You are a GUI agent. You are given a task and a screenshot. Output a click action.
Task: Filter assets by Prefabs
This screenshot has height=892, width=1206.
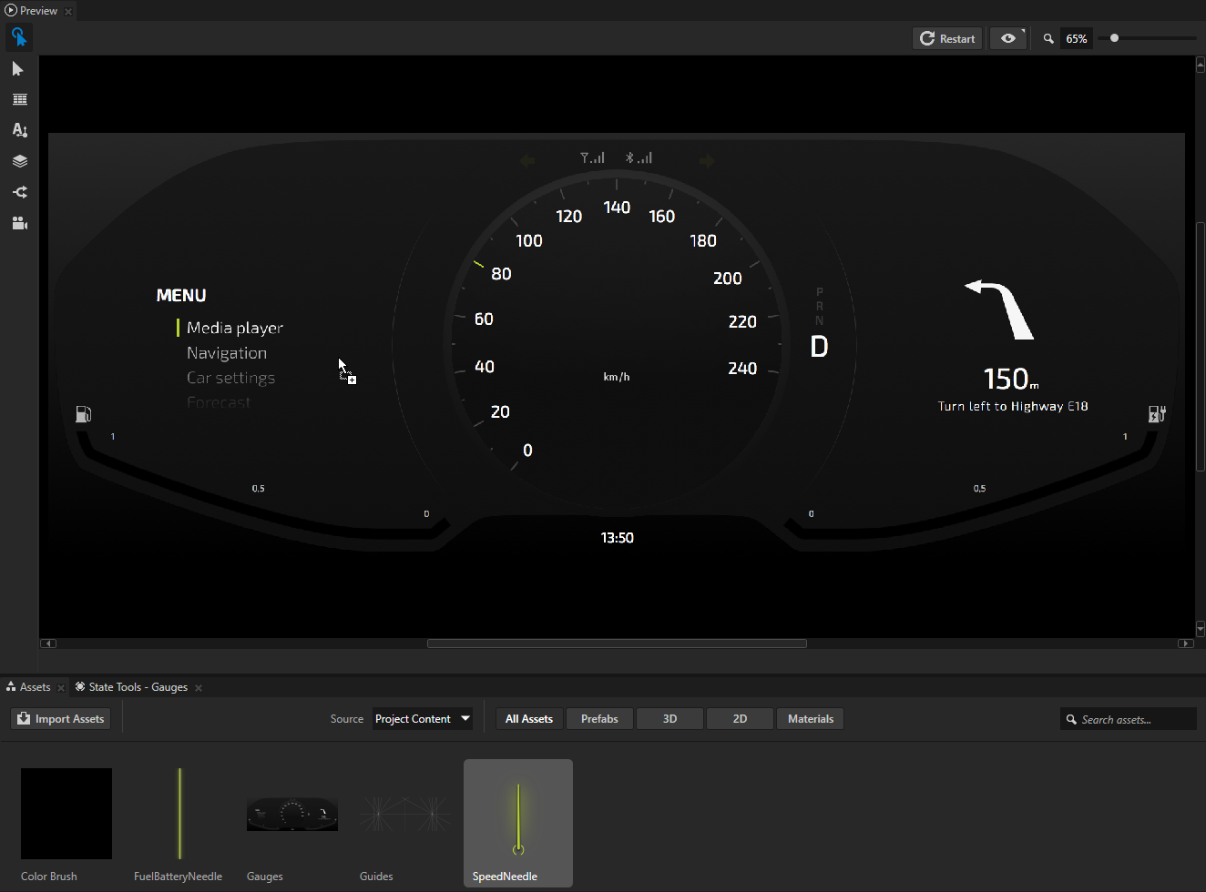tap(599, 719)
